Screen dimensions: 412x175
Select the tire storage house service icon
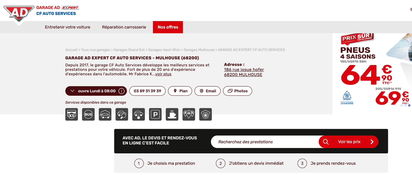pos(206,114)
